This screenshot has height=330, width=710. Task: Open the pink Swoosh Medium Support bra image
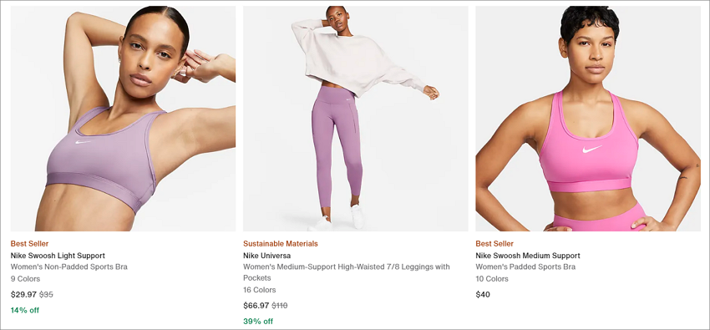(x=588, y=119)
